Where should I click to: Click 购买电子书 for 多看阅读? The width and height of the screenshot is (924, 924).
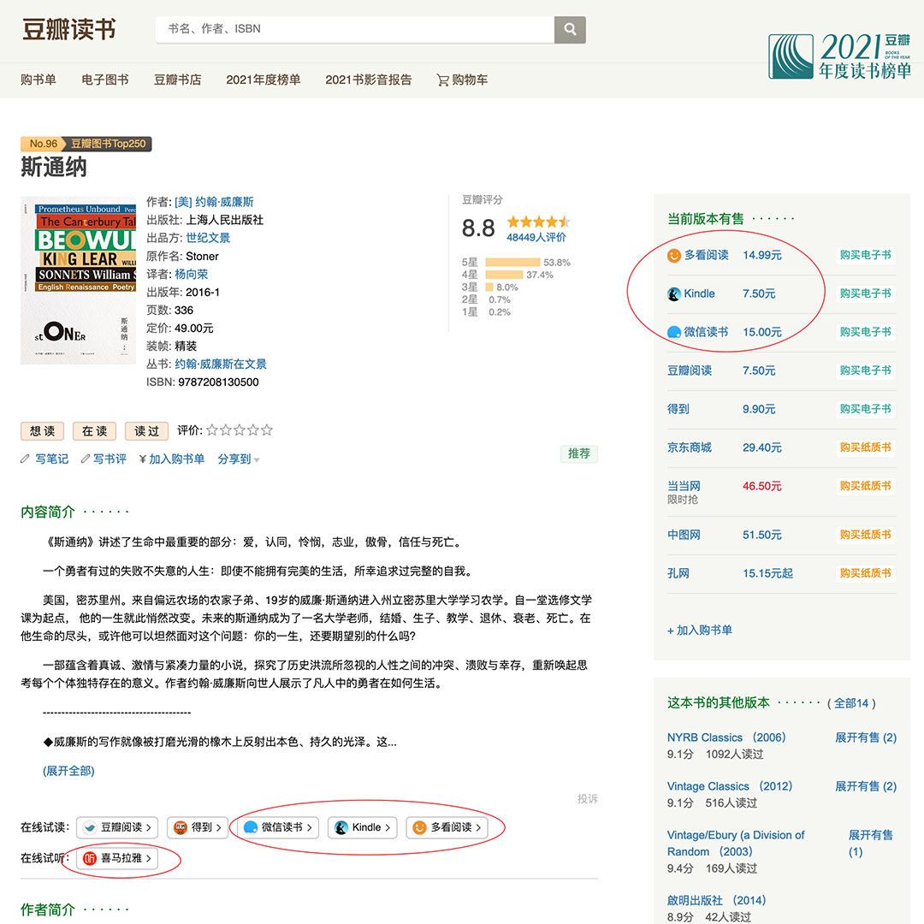(865, 255)
